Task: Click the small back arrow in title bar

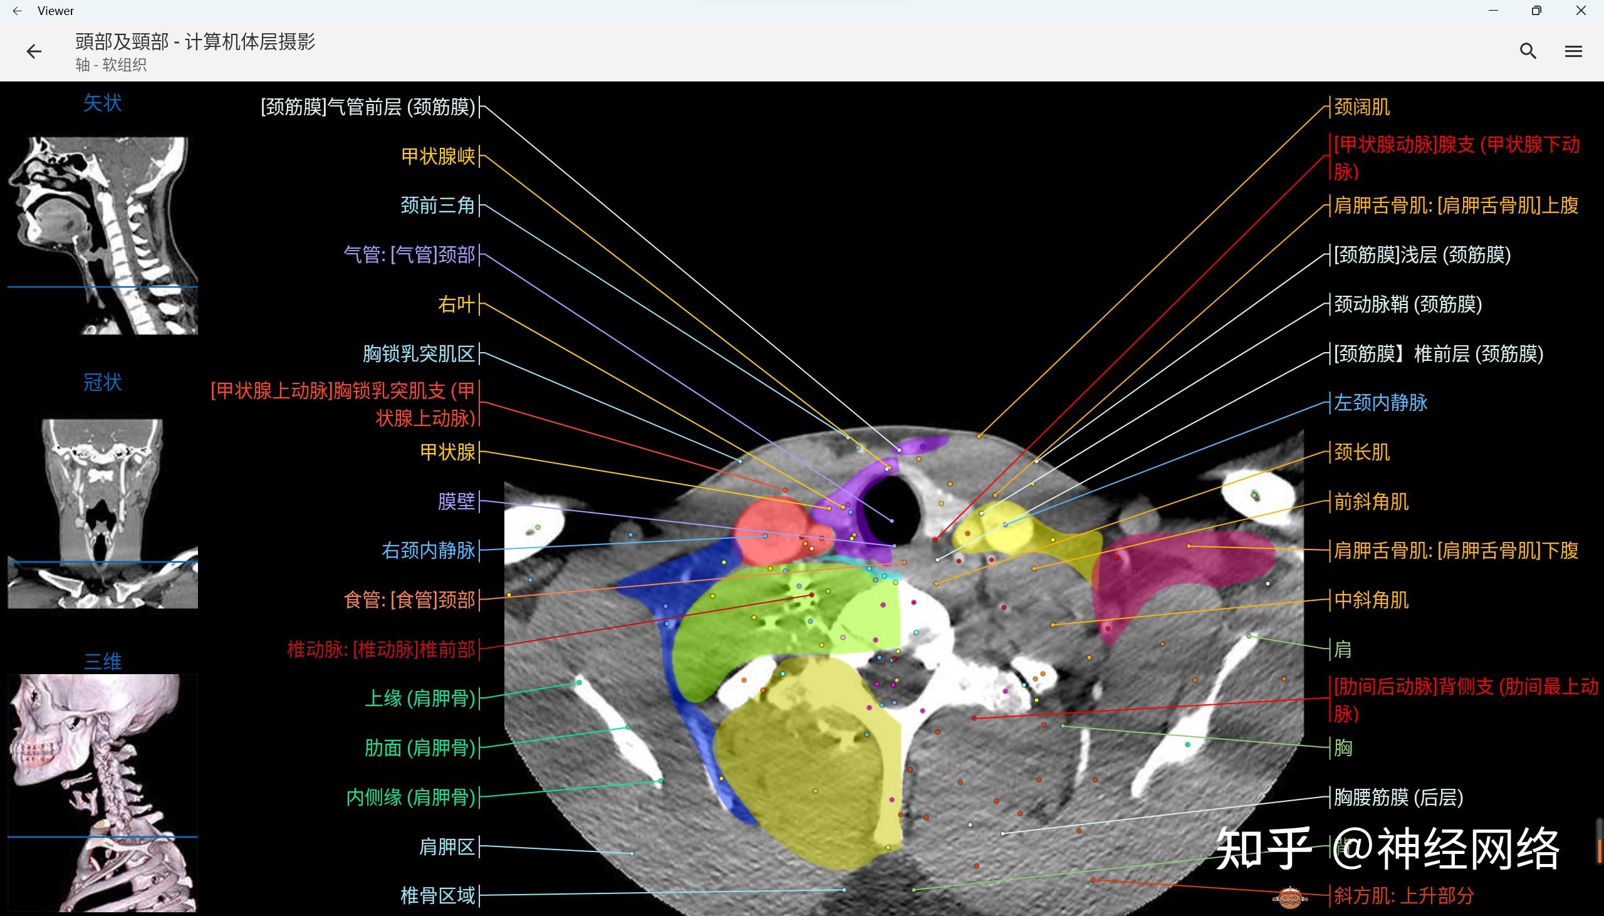Action: pos(17,11)
